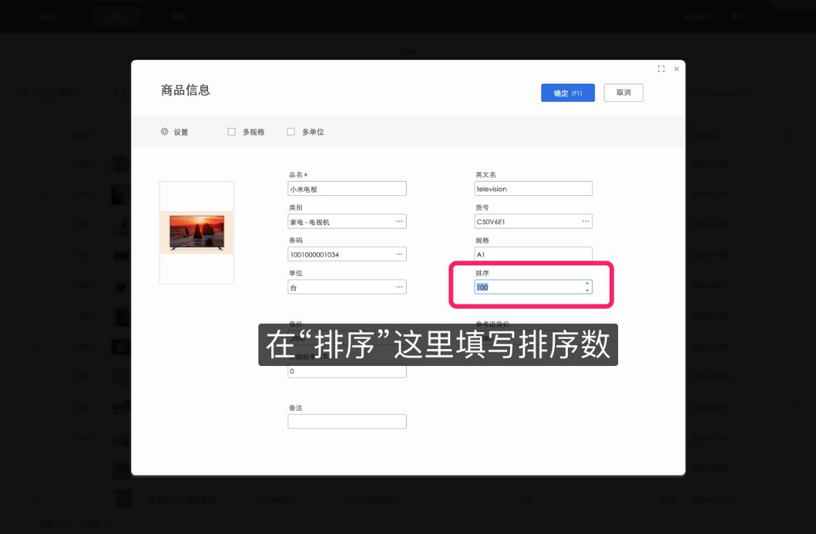
Task: Open the 设置 gear settings
Action: [174, 132]
